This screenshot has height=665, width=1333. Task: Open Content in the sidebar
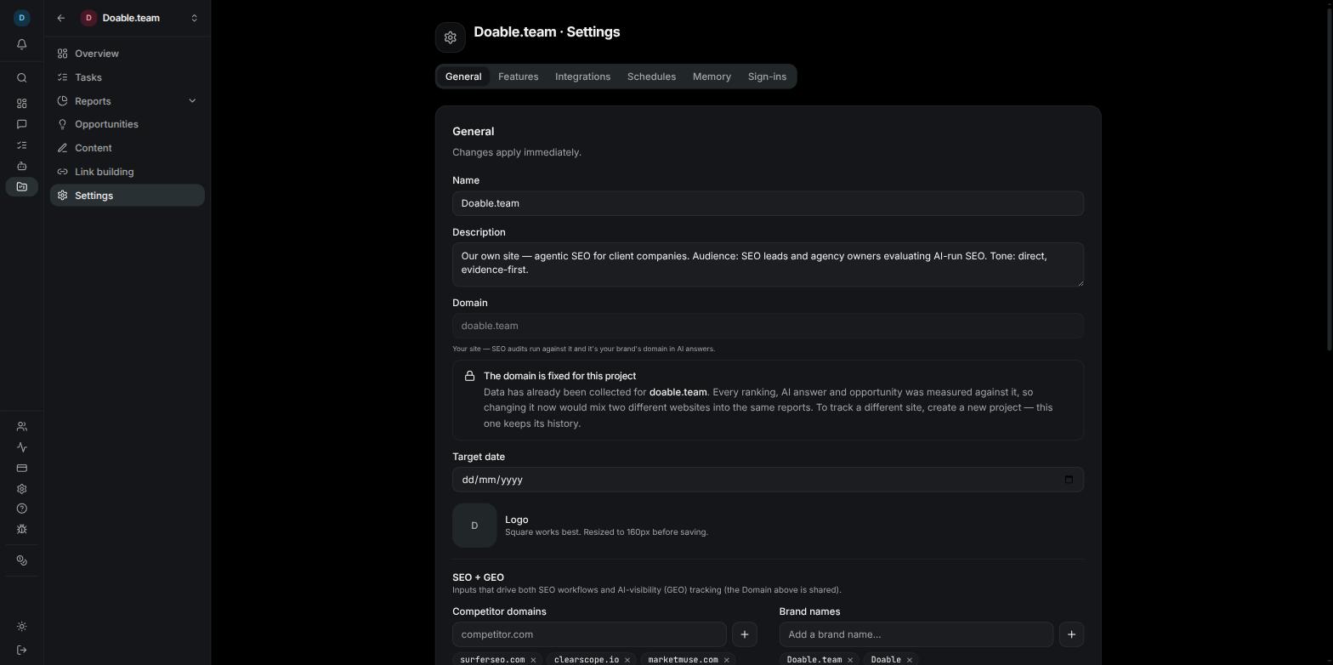click(128, 148)
